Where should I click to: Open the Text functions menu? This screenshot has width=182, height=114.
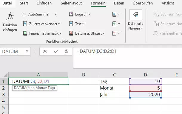click(x=77, y=24)
